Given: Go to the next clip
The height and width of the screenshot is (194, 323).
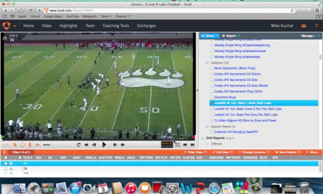Looking at the screenshot, I should [192, 144].
